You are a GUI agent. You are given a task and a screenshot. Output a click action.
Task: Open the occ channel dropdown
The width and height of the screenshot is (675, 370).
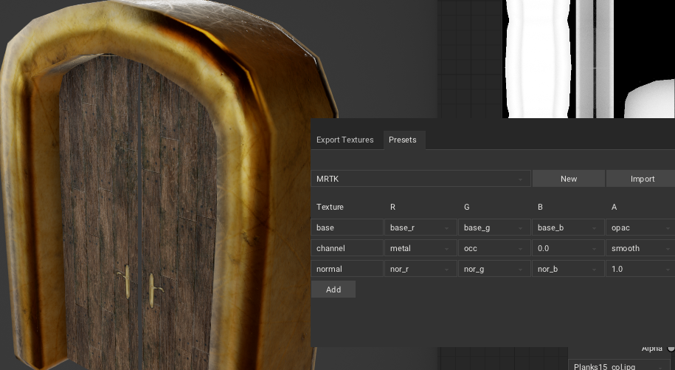494,248
